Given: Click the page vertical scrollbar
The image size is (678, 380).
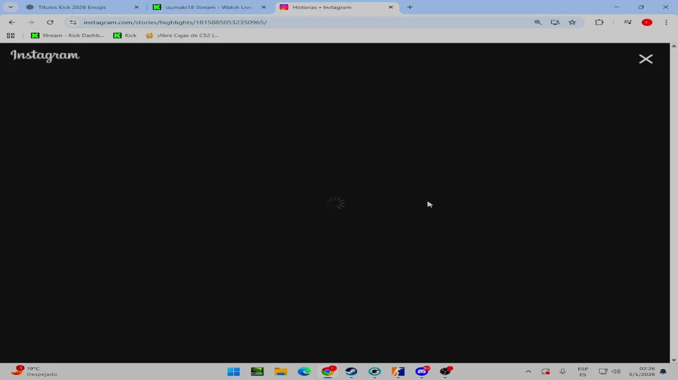Looking at the screenshot, I should [x=674, y=203].
